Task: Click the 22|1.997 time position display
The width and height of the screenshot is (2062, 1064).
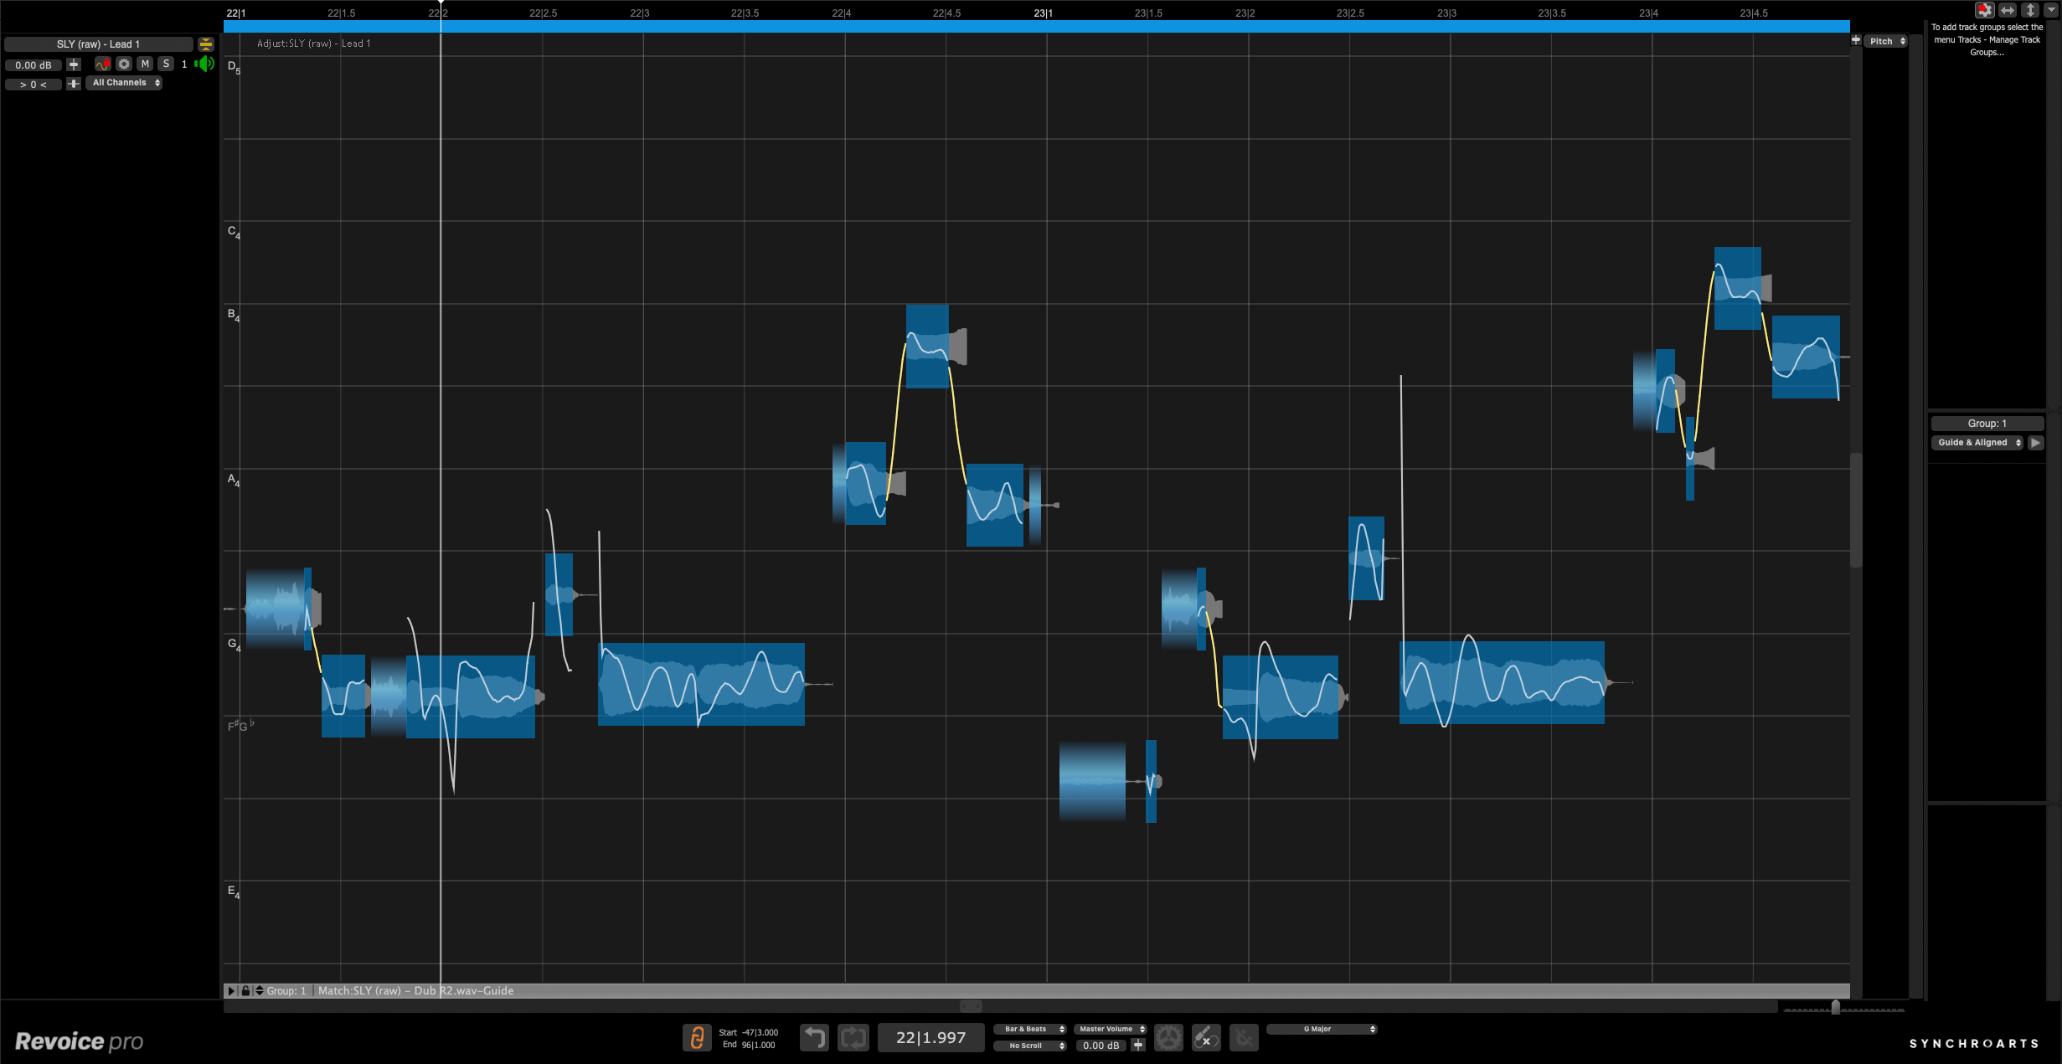Action: tap(930, 1037)
